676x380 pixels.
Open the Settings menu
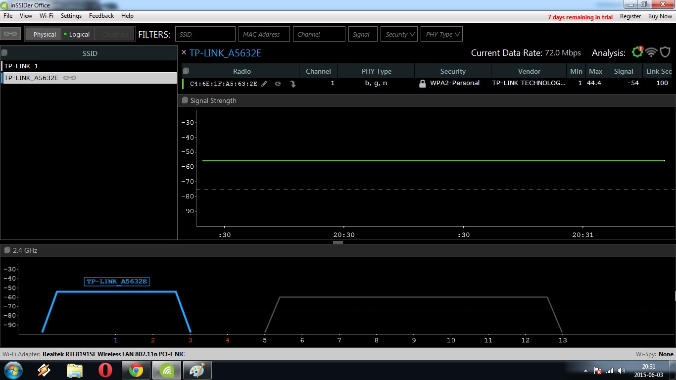tap(71, 16)
